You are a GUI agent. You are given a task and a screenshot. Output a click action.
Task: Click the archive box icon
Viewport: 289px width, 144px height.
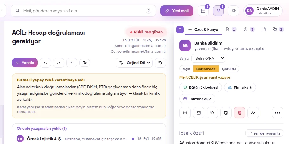[185, 113]
